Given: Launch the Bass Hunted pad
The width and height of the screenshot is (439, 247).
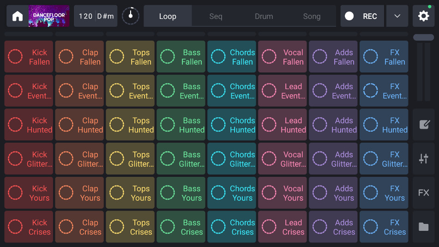Looking at the screenshot, I should coord(181,125).
